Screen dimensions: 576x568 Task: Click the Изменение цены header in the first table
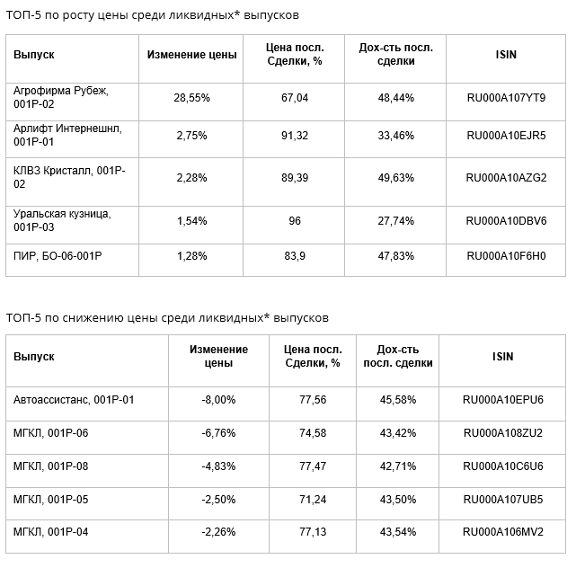coord(191,55)
